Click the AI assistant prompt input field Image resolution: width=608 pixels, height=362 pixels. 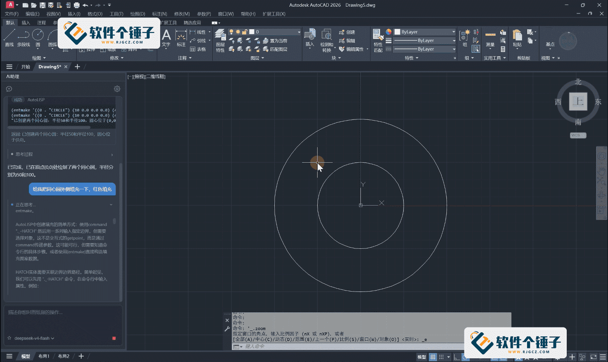click(63, 319)
